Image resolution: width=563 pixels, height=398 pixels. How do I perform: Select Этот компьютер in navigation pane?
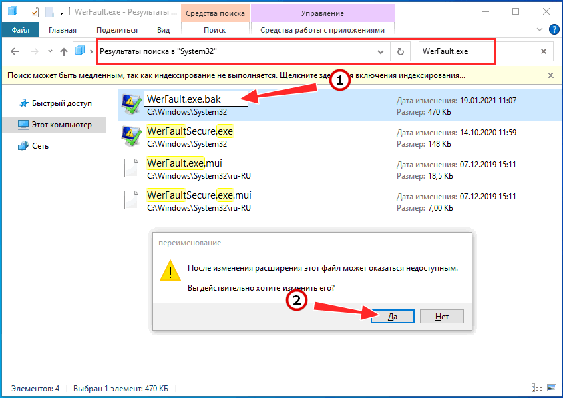[61, 125]
